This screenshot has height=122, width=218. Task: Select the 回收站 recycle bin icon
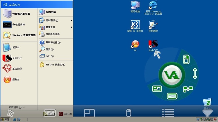point(207,104)
